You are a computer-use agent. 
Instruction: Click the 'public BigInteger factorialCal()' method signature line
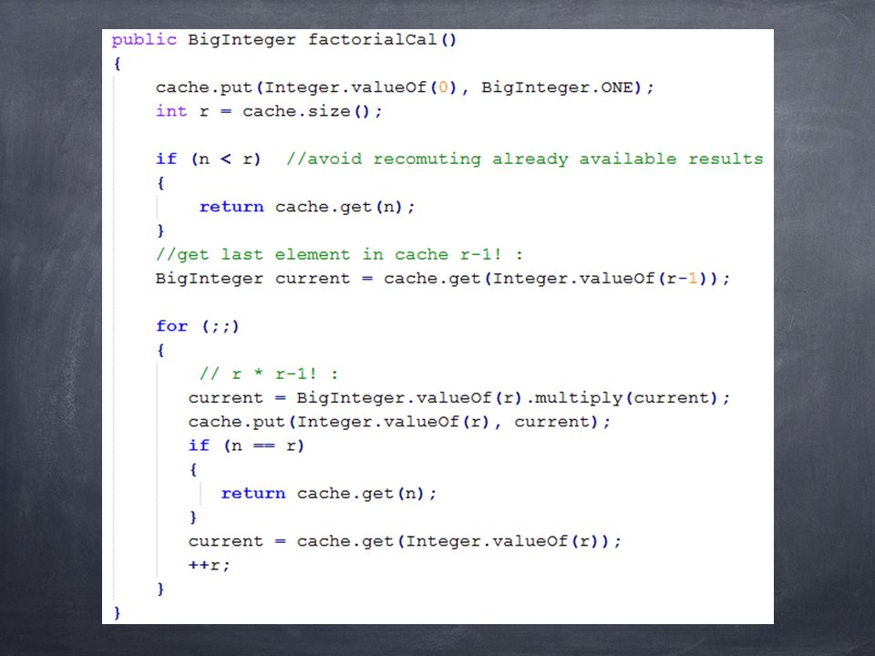(x=284, y=40)
